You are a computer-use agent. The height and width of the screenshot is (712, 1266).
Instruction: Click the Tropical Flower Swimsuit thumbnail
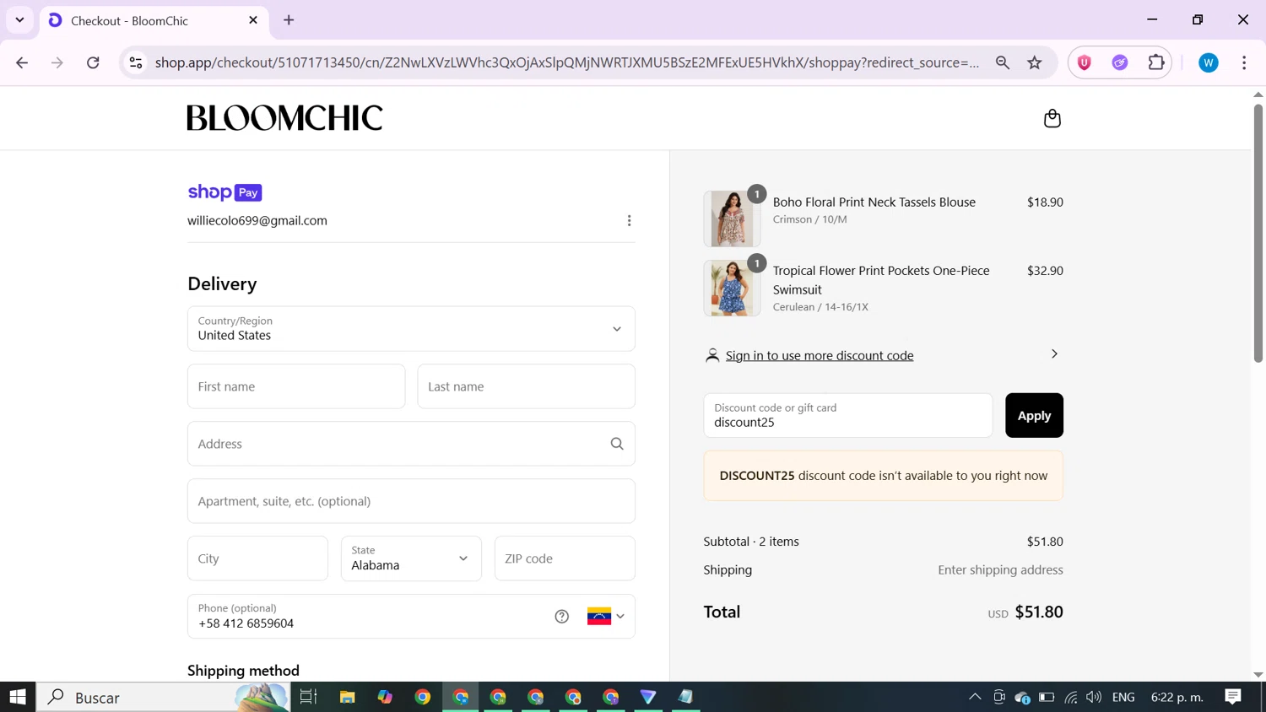[732, 288]
